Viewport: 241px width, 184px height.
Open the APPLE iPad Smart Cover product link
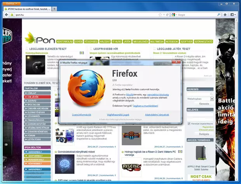pyautogui.click(x=201, y=168)
